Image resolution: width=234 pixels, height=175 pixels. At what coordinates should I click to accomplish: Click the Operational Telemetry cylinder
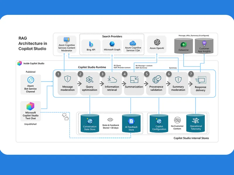point(196,123)
